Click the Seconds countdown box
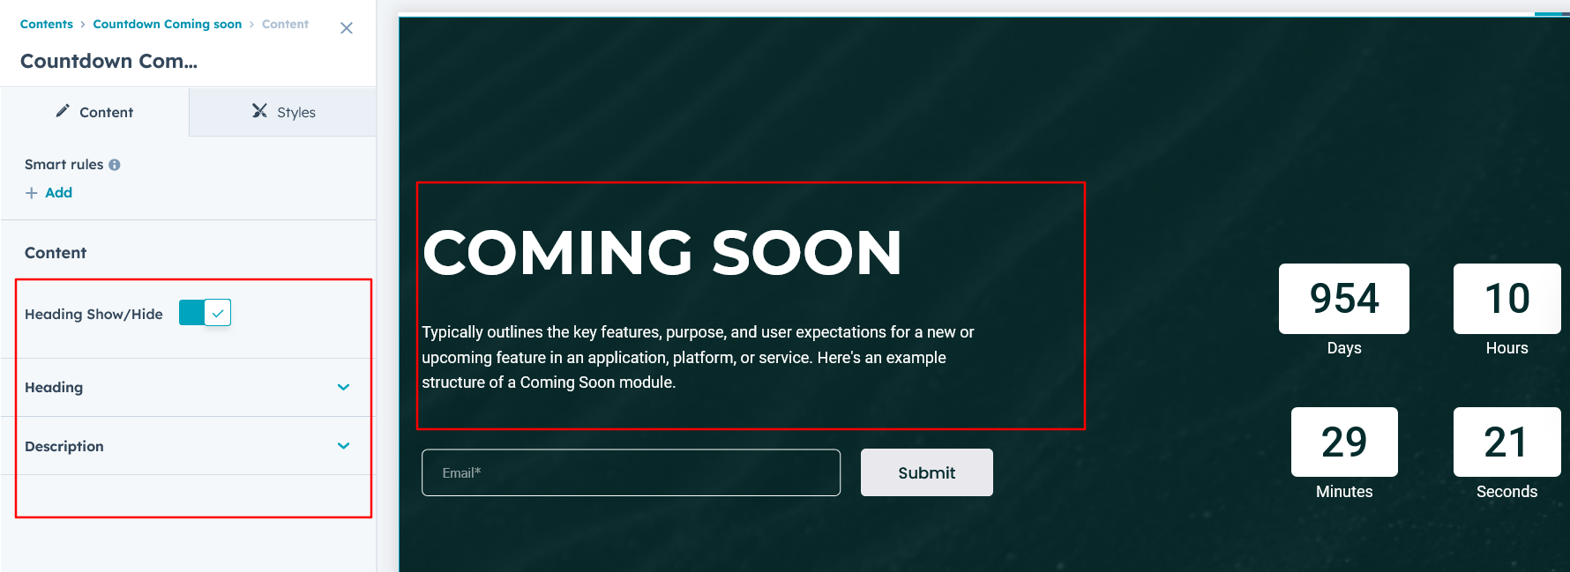This screenshot has width=1570, height=572. (1506, 442)
